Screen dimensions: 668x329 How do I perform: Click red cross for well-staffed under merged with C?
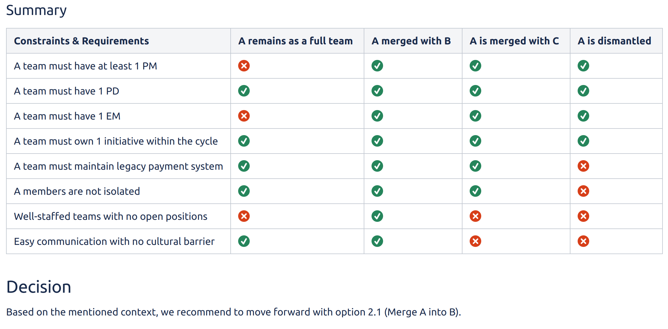(475, 216)
